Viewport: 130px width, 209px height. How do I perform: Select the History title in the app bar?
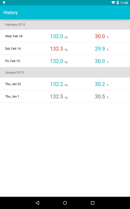(10, 13)
